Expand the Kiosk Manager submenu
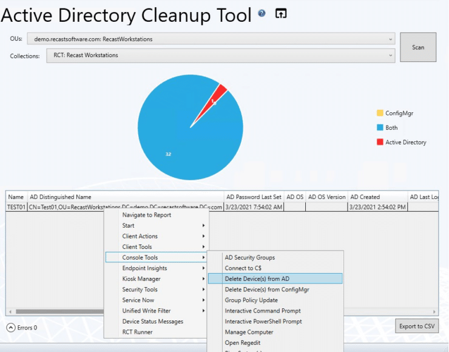 click(156, 279)
